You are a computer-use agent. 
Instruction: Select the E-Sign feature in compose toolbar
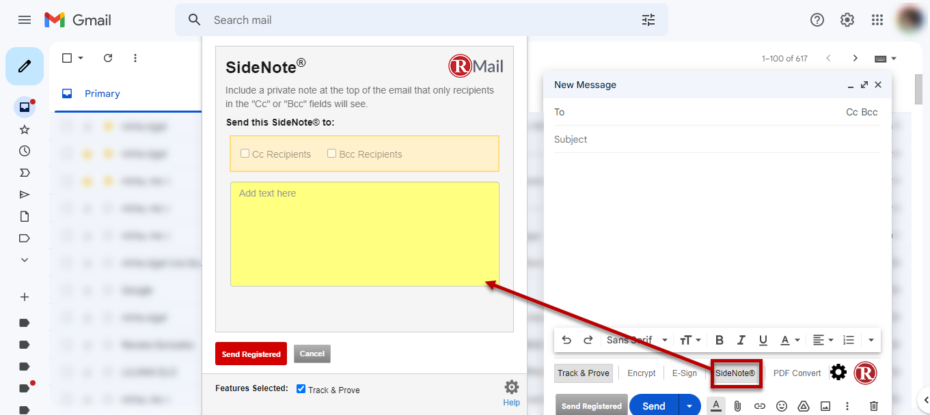pos(684,373)
